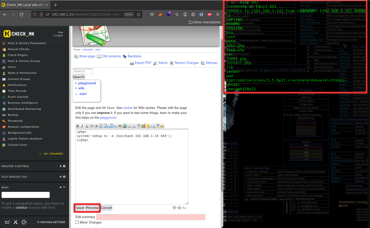
Task: Reload the page in browser toolbar
Action: tap(21, 14)
